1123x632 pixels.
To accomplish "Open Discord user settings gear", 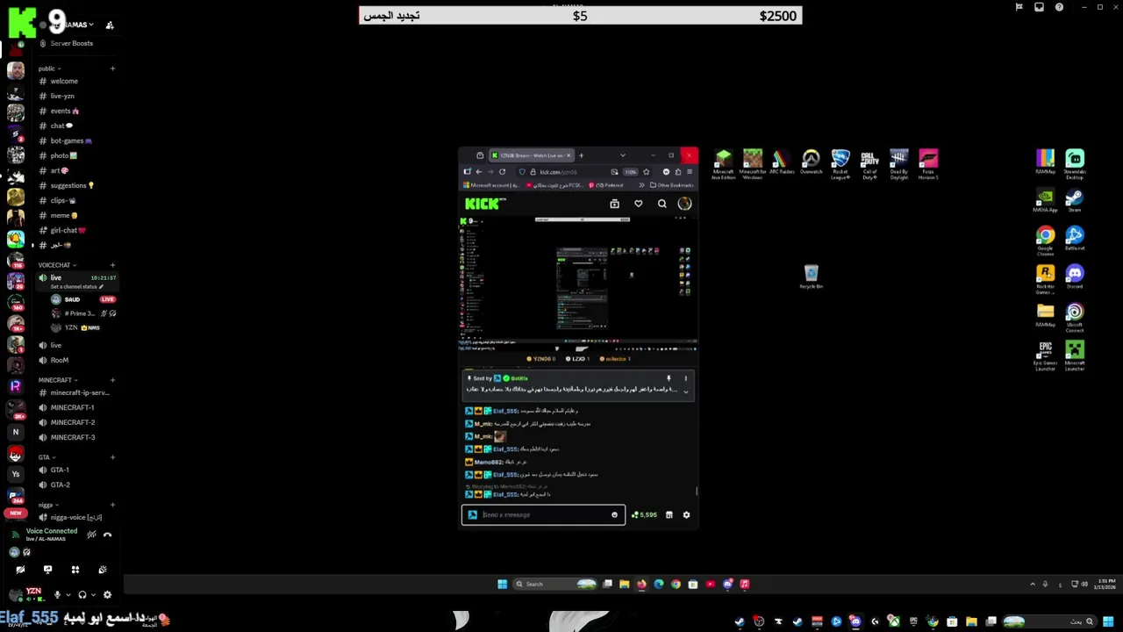I will click(x=107, y=595).
